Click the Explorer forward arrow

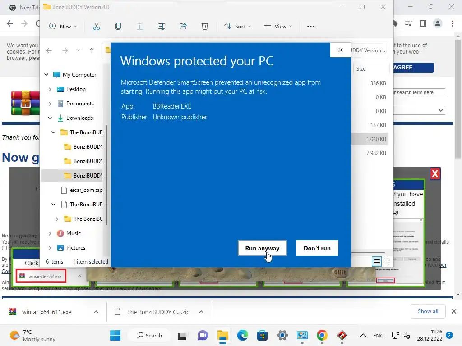point(65,50)
